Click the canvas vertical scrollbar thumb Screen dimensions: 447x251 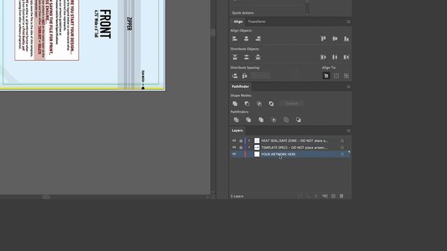point(213,32)
